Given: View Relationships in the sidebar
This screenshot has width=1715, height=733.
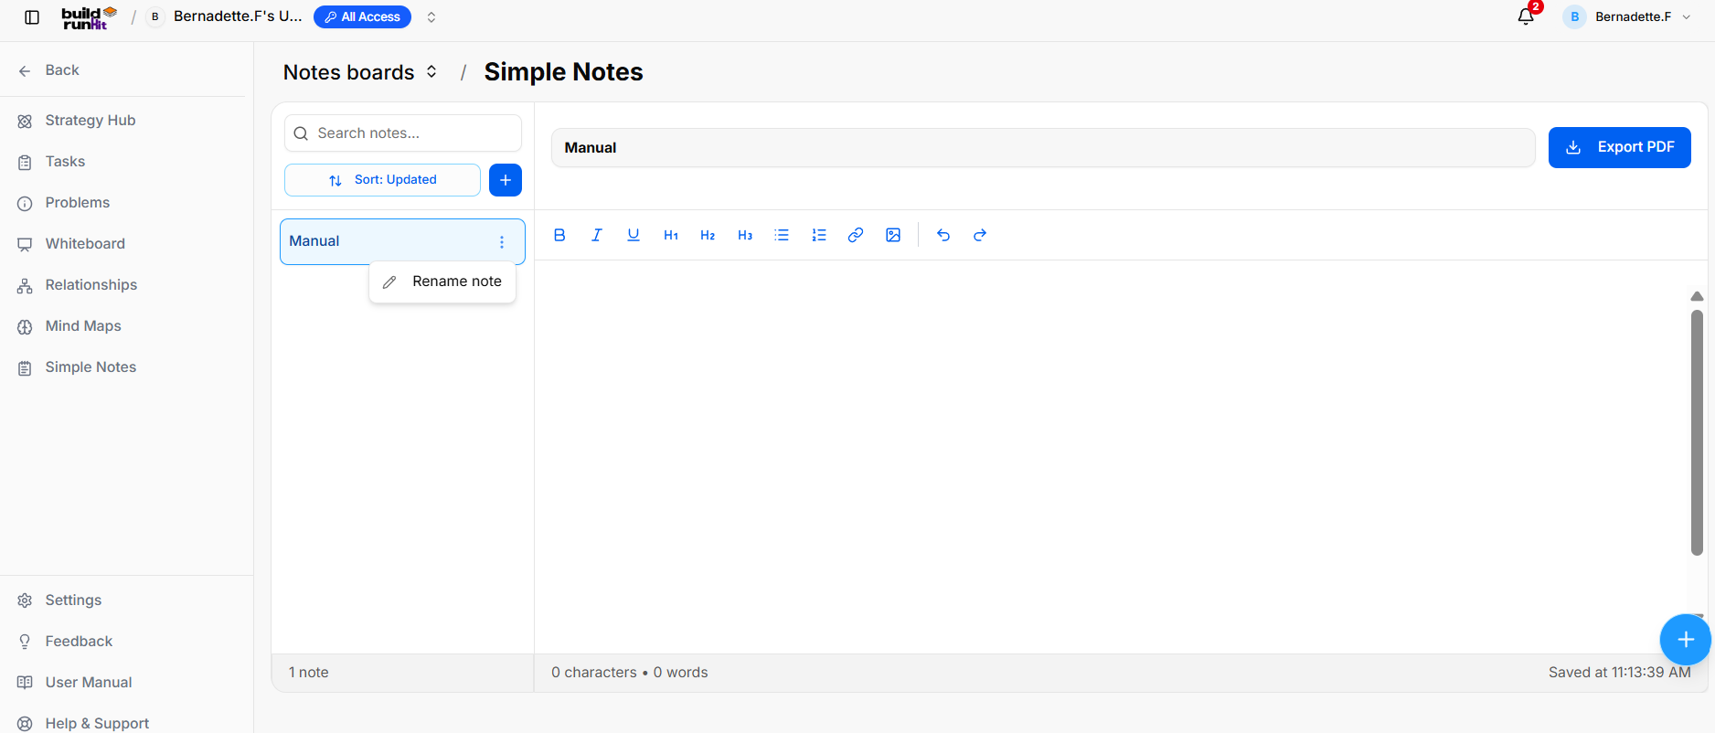Looking at the screenshot, I should point(91,285).
